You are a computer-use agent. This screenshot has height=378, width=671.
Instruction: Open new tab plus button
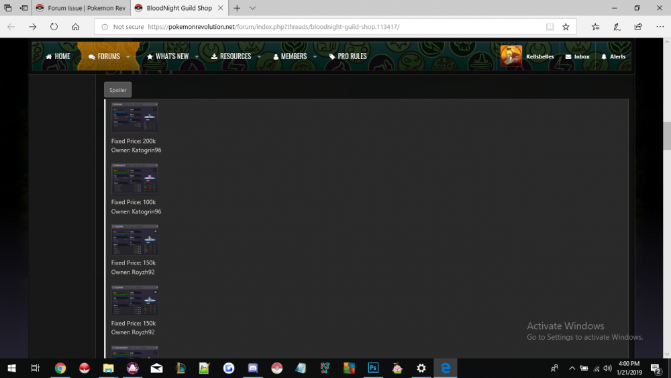[x=237, y=8]
